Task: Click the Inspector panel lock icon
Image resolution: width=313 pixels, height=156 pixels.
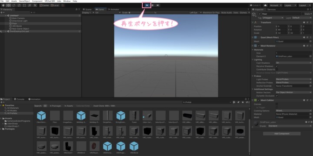Action: coord(308,10)
